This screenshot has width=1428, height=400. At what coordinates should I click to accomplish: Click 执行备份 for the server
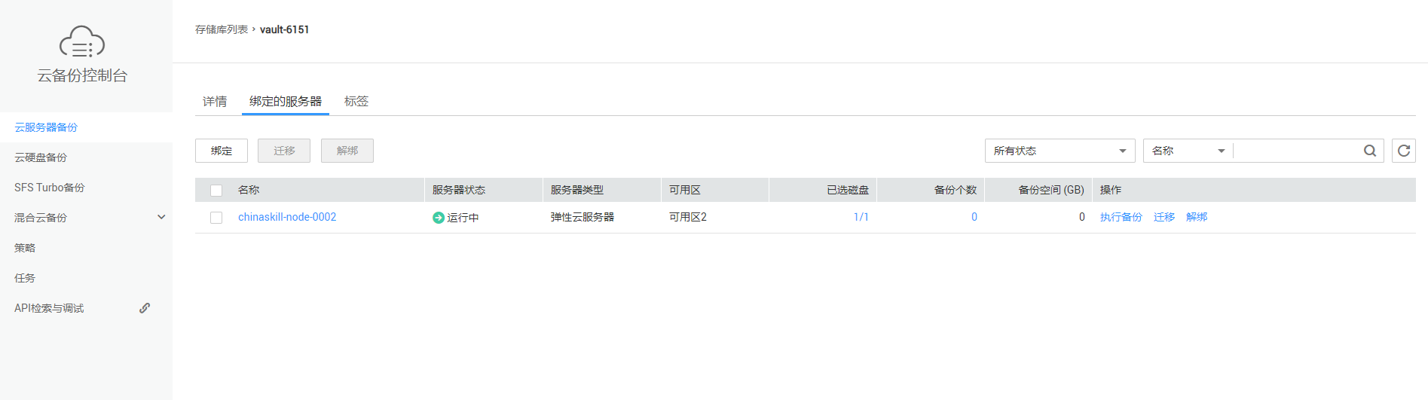(x=1121, y=217)
